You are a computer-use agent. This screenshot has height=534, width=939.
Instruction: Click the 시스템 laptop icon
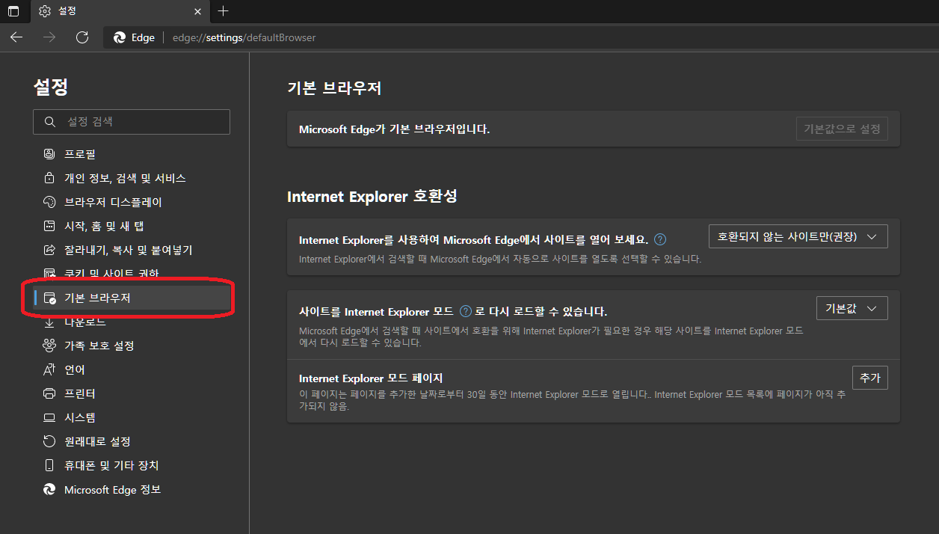[x=49, y=417]
